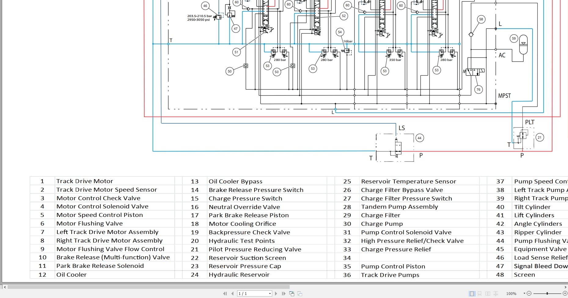Click the 100% zoom level display

pyautogui.click(x=511, y=293)
